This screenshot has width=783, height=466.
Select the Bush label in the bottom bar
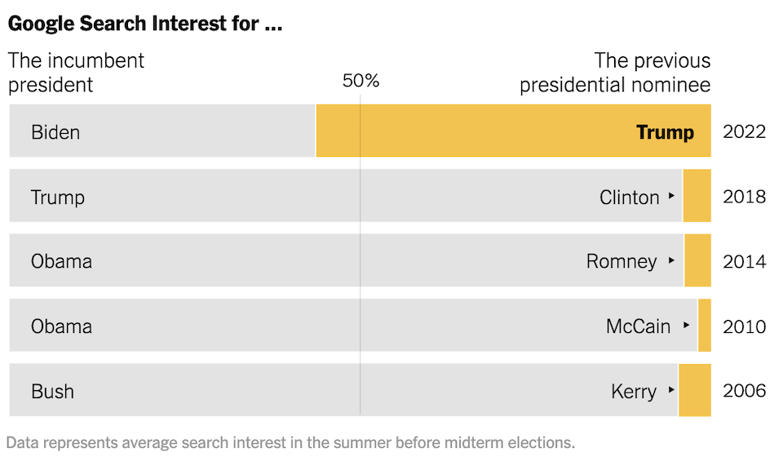[x=52, y=391]
